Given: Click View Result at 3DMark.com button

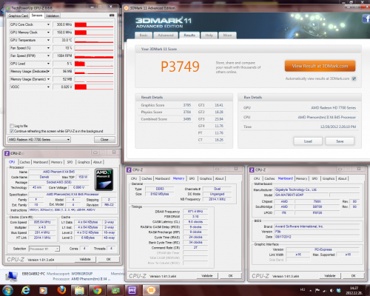Looking at the screenshot, I should point(320,66).
